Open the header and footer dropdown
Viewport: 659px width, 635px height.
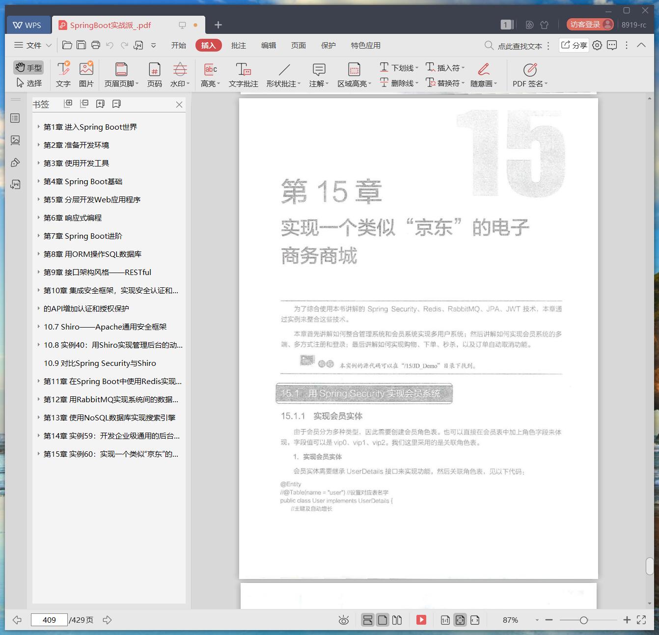[121, 75]
